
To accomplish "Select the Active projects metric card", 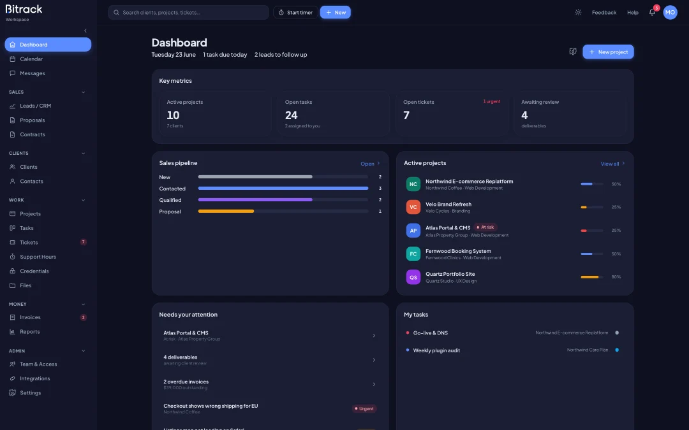I will 216,114.
